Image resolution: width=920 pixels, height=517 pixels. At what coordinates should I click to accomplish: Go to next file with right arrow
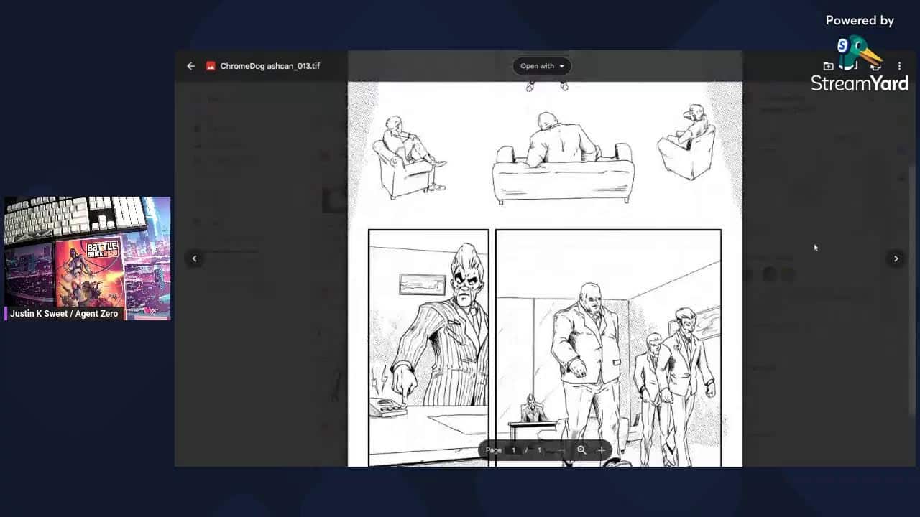pyautogui.click(x=896, y=258)
